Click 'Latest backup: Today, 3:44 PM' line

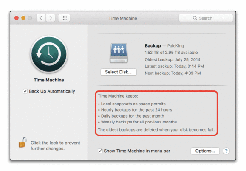(x=174, y=66)
